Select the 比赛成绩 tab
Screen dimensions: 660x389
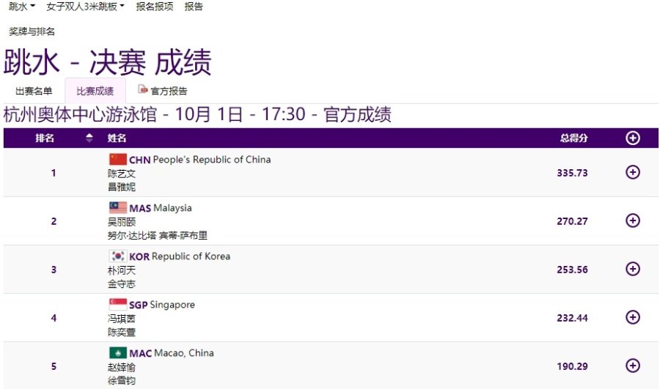95,91
